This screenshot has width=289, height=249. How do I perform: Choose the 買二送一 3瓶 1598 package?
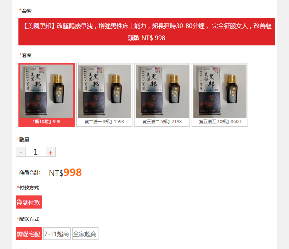pyautogui.click(x=104, y=95)
